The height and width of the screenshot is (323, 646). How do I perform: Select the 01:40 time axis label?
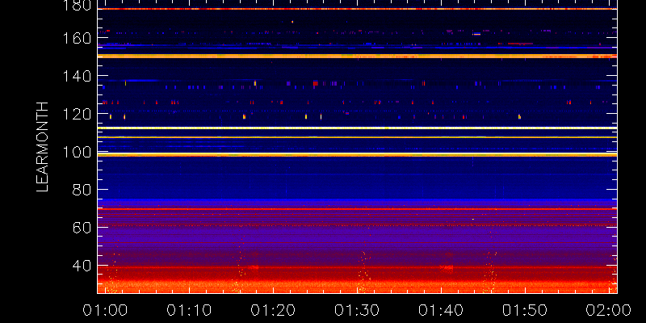441,310
